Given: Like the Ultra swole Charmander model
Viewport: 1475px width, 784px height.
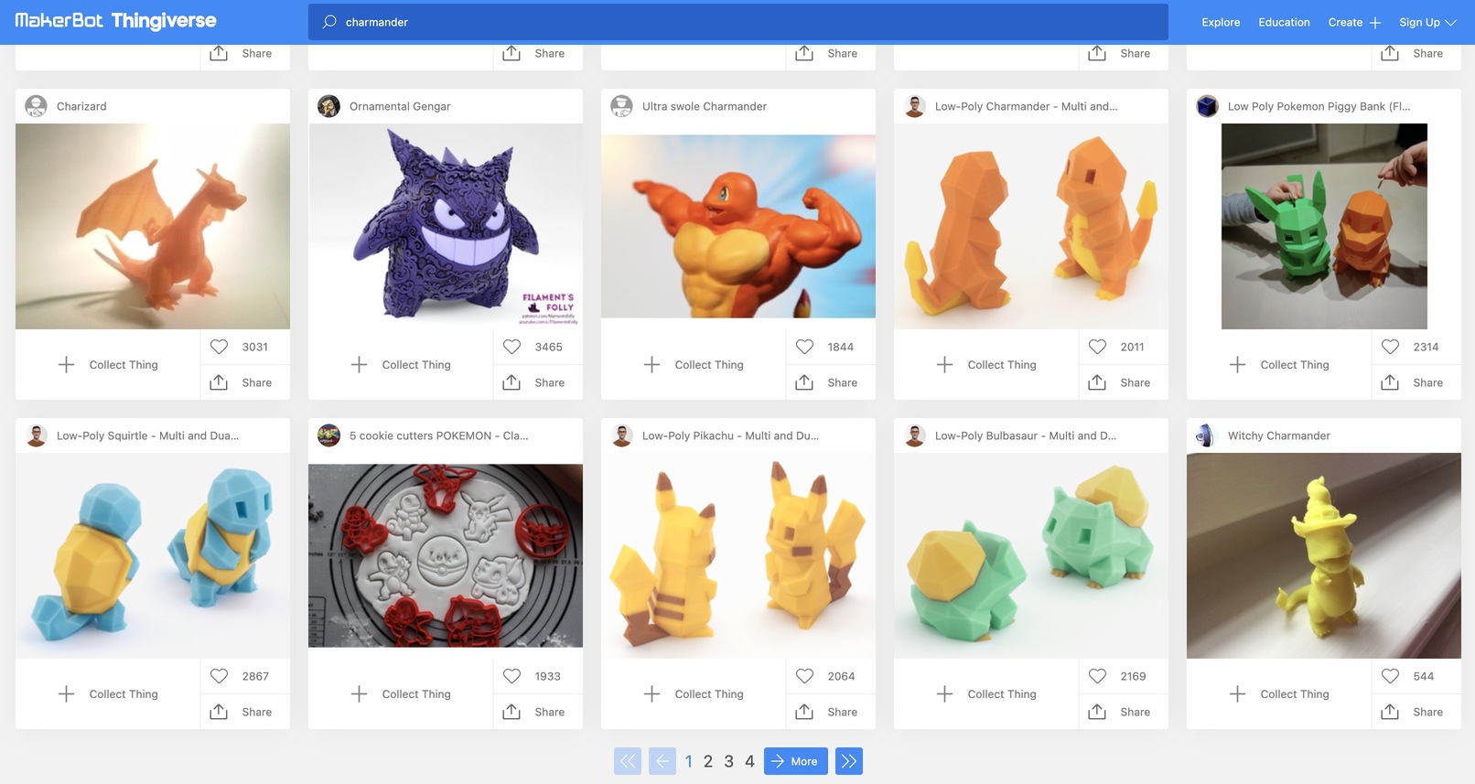Looking at the screenshot, I should tap(804, 347).
